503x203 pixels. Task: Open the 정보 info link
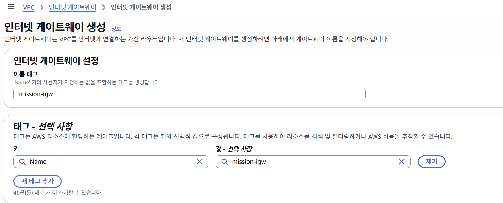tap(116, 29)
